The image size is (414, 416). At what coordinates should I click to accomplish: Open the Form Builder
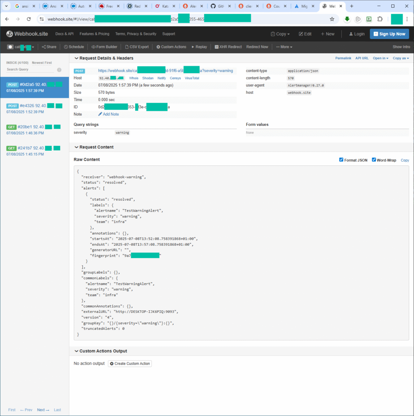tap(104, 47)
